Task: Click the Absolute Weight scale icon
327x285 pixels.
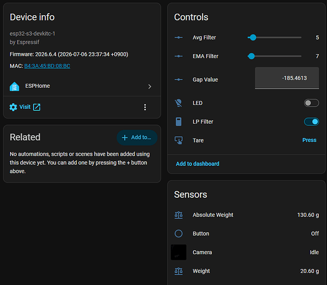Action: 178,215
